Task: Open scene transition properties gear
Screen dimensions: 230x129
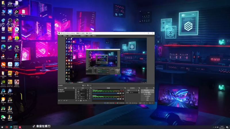Action: click(x=139, y=90)
